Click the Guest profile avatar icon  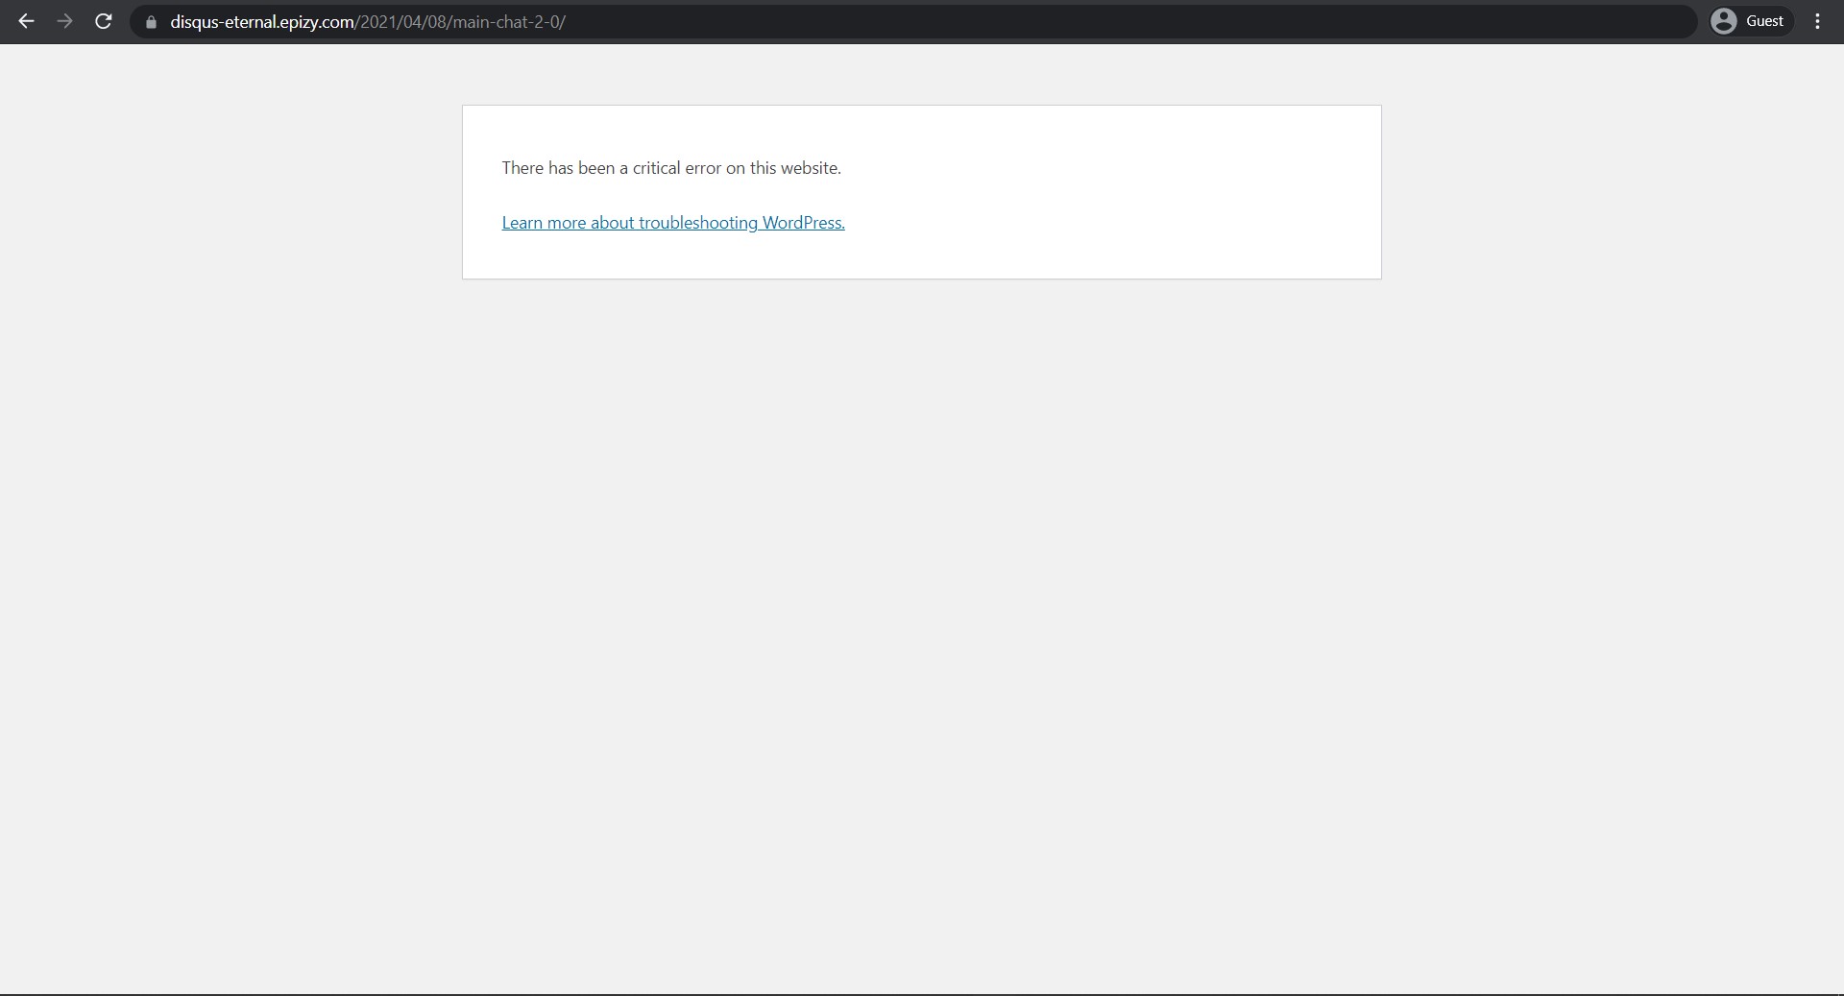coord(1724,21)
